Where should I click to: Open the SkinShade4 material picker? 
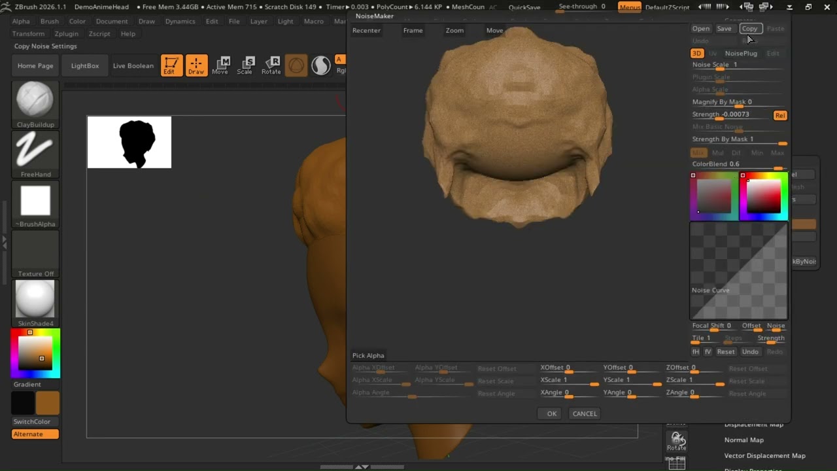click(35, 304)
